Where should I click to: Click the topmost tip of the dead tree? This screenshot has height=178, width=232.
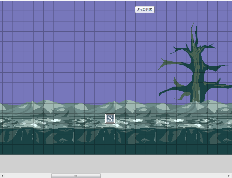click(193, 23)
